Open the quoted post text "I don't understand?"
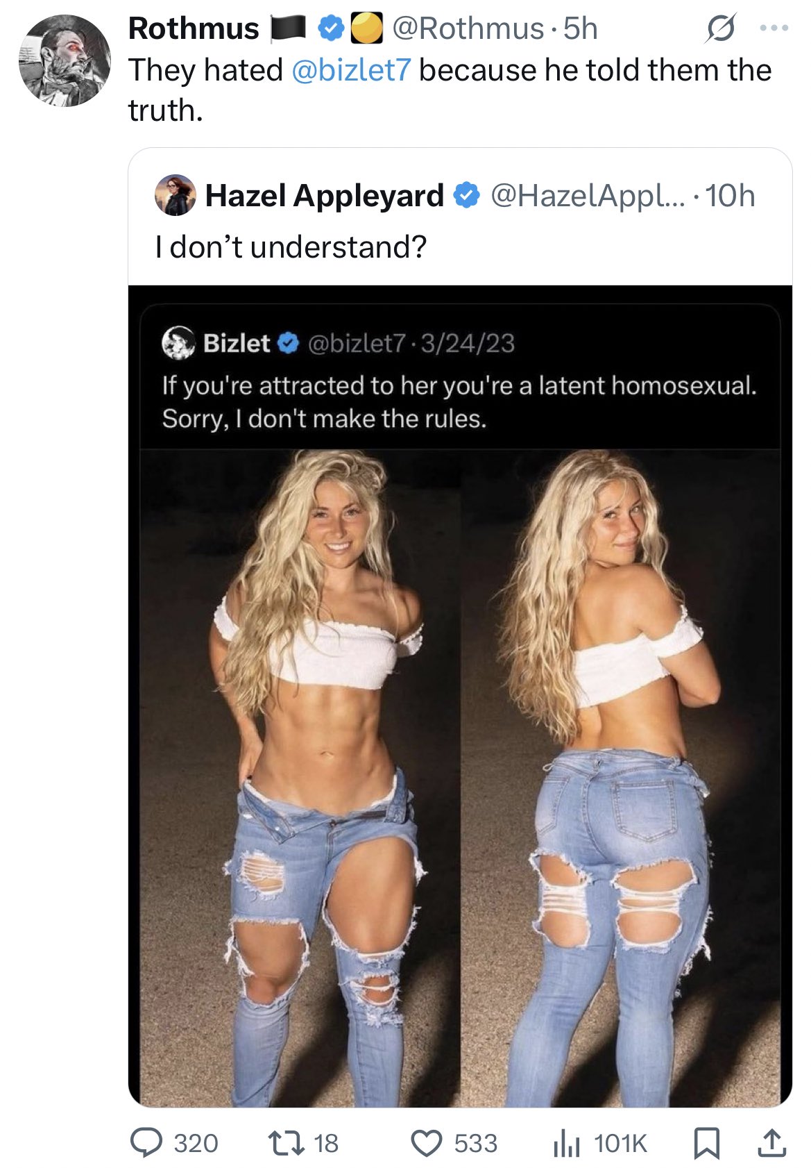Viewport: 811px width, 1168px height. click(291, 247)
